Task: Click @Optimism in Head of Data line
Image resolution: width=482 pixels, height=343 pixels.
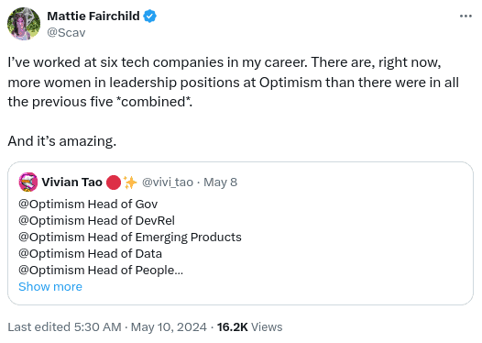Action: [51, 254]
